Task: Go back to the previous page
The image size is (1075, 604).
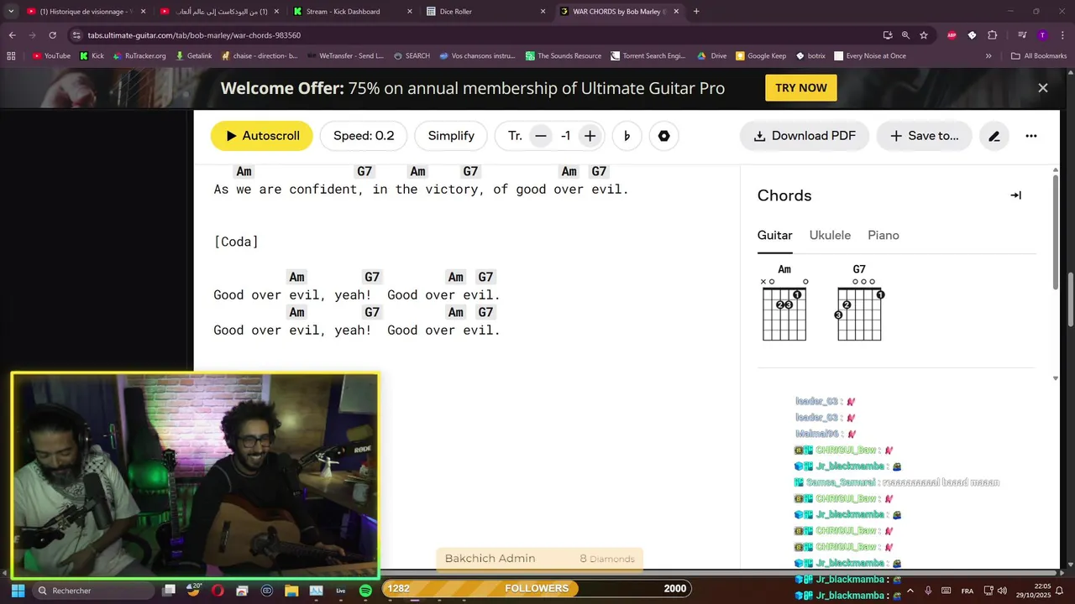Action: coord(12,35)
